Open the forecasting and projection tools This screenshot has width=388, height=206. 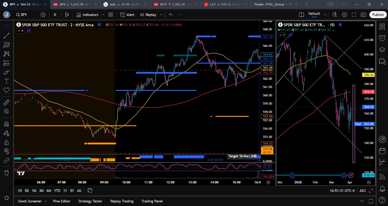click(x=7, y=63)
